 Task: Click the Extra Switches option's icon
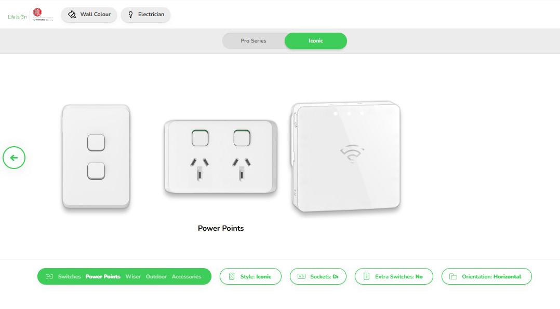pyautogui.click(x=366, y=276)
